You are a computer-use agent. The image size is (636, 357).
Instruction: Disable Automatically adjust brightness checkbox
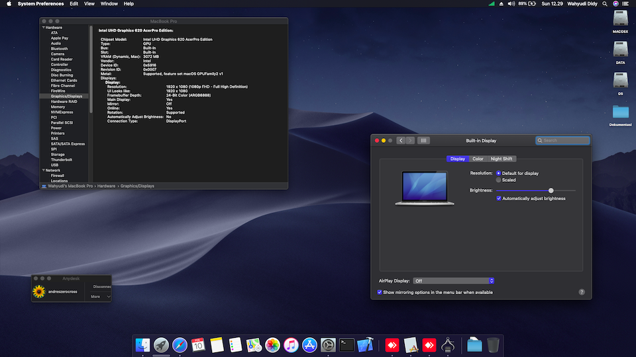[x=499, y=198]
